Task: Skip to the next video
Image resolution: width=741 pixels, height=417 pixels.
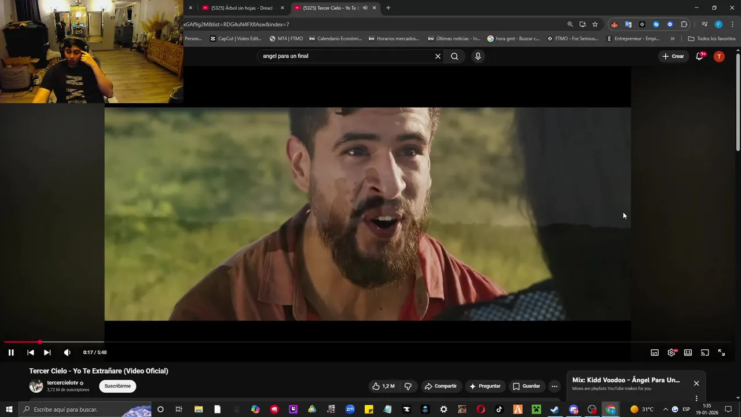Action: pyautogui.click(x=47, y=352)
